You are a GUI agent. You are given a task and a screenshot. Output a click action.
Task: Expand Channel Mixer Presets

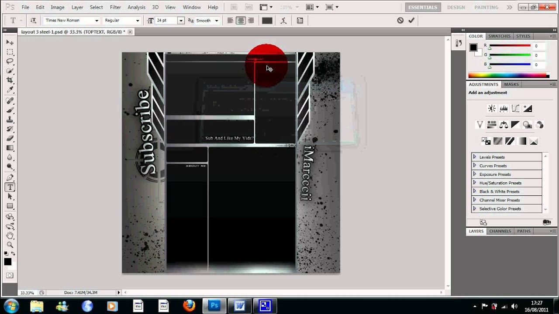[x=475, y=200]
